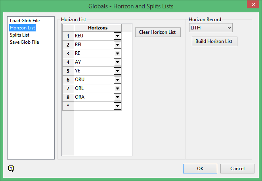Select row header number 8
The image size is (262, 181).
point(68,97)
